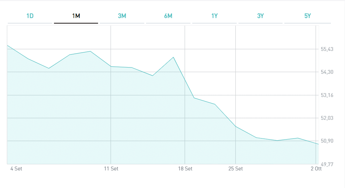Switch to the 1D time range tab

tap(30, 16)
